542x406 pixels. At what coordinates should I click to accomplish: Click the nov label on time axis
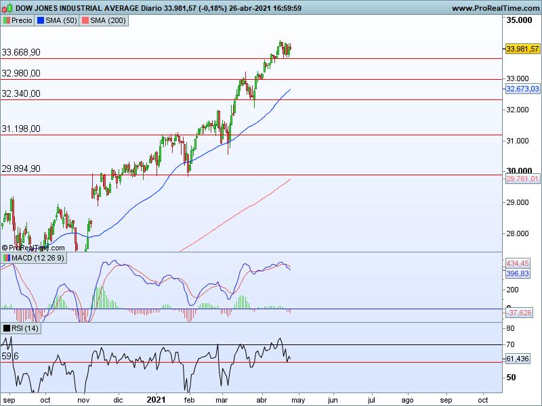(x=83, y=400)
